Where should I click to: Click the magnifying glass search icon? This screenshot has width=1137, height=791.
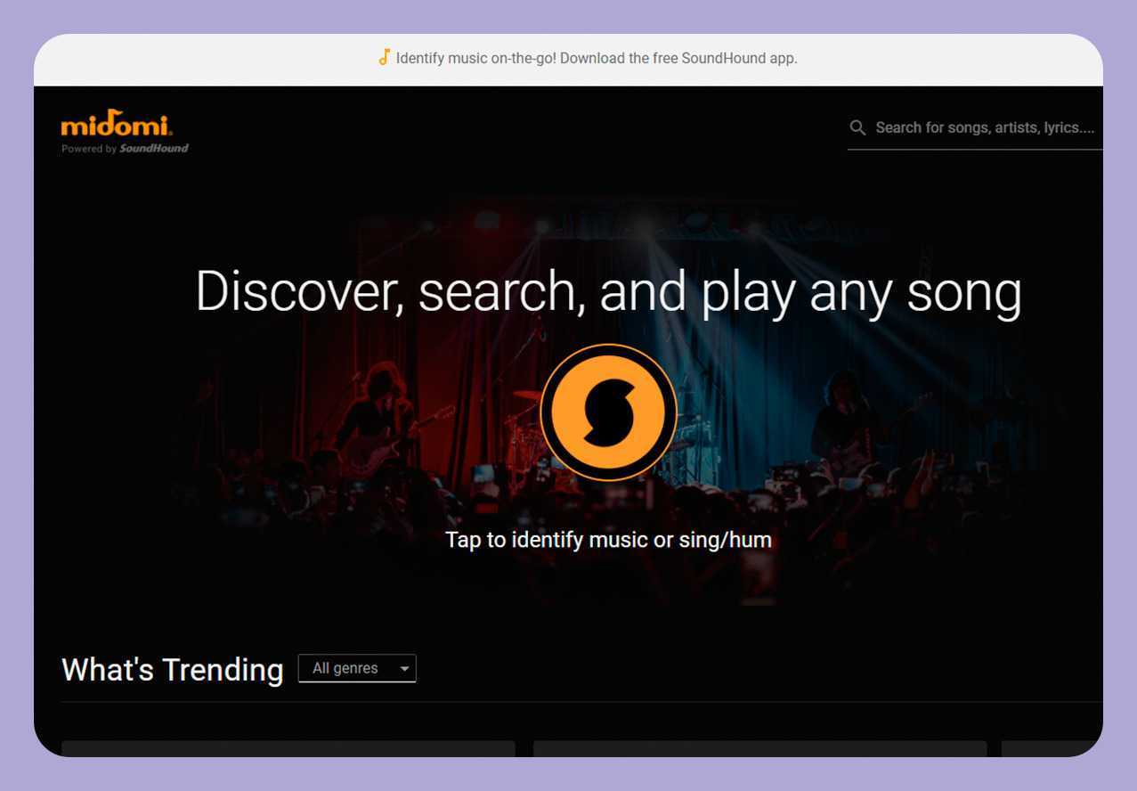click(x=857, y=128)
